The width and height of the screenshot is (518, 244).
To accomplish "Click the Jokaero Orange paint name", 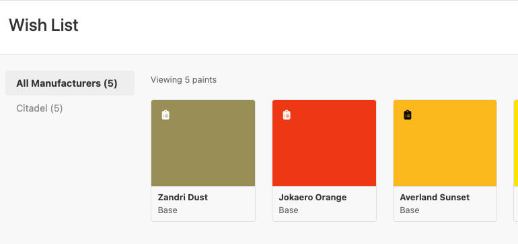I will point(313,198).
